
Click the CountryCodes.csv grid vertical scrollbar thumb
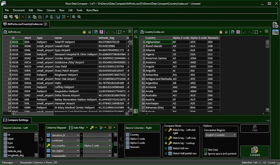267,46
